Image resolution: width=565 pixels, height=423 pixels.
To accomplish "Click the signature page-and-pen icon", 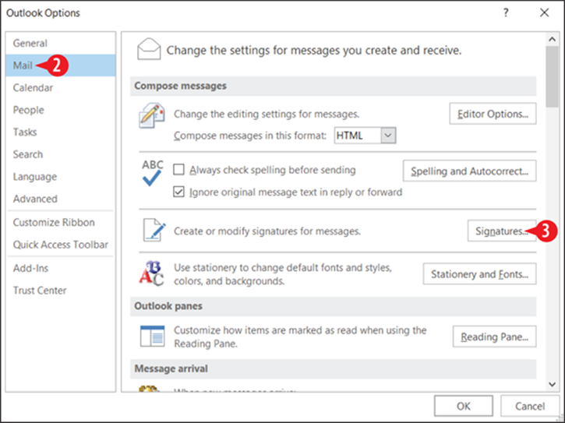I will (x=154, y=230).
